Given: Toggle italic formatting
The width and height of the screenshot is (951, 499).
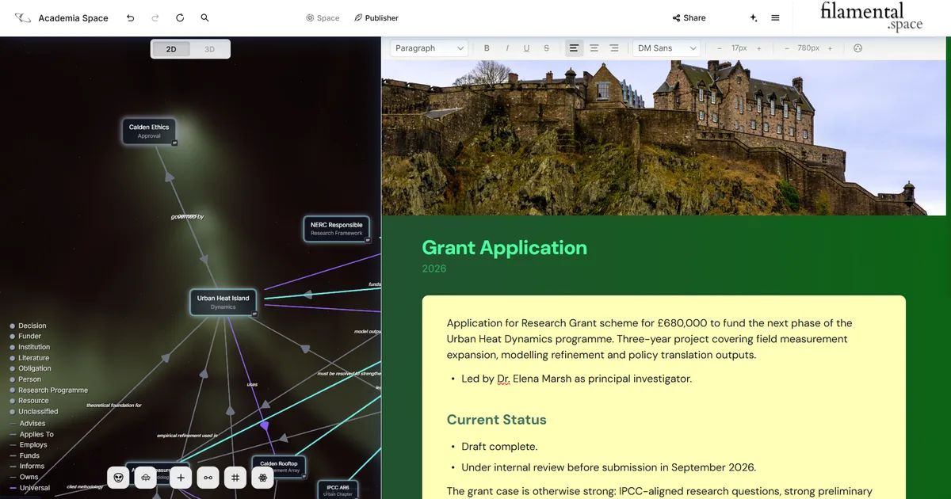Looking at the screenshot, I should 507,48.
